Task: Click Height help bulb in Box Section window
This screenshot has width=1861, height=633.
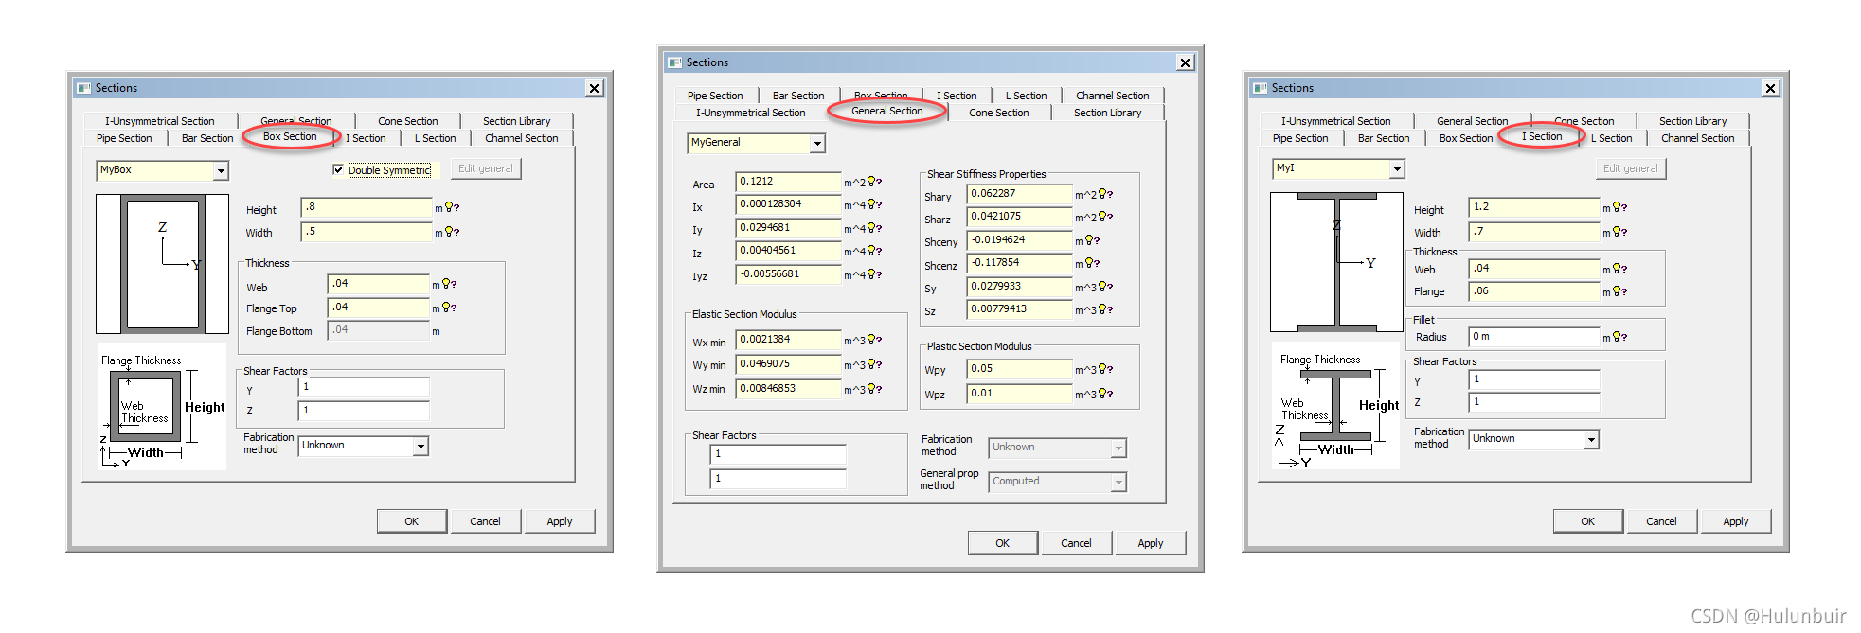Action: 453,207
